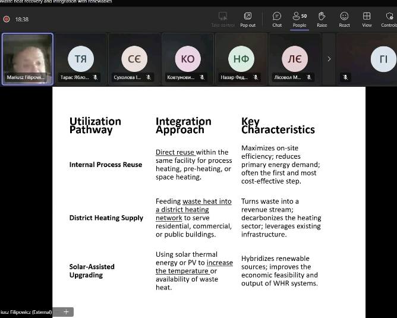Open the React emoji menu
The height and width of the screenshot is (318, 397).
click(344, 19)
